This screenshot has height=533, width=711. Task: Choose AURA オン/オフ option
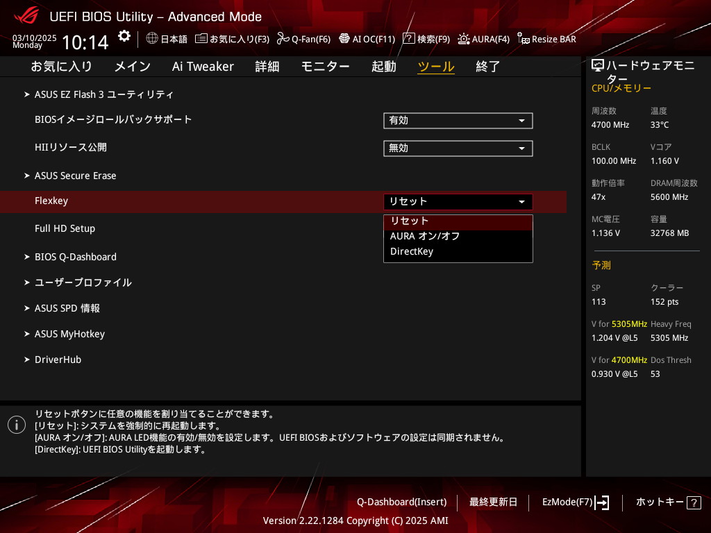[458, 236]
